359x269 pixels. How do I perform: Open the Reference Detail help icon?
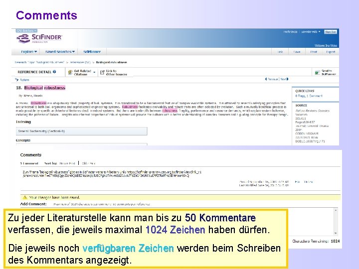(54, 72)
